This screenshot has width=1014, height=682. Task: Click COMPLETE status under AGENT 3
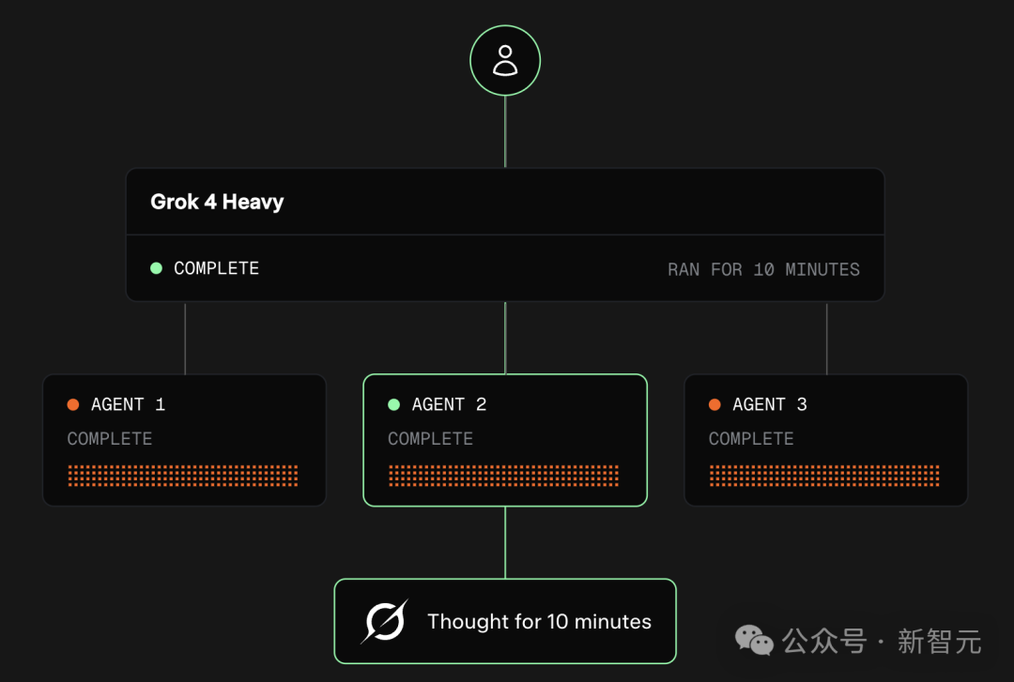(x=751, y=439)
